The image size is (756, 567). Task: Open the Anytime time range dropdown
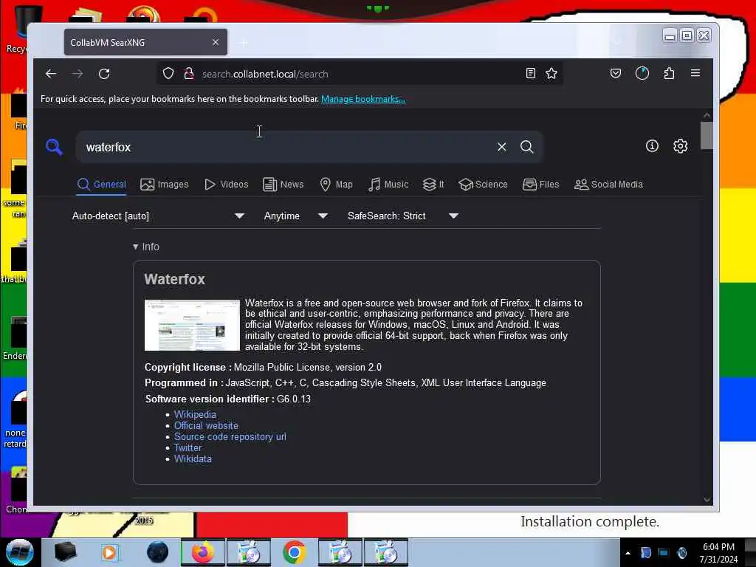click(x=295, y=216)
